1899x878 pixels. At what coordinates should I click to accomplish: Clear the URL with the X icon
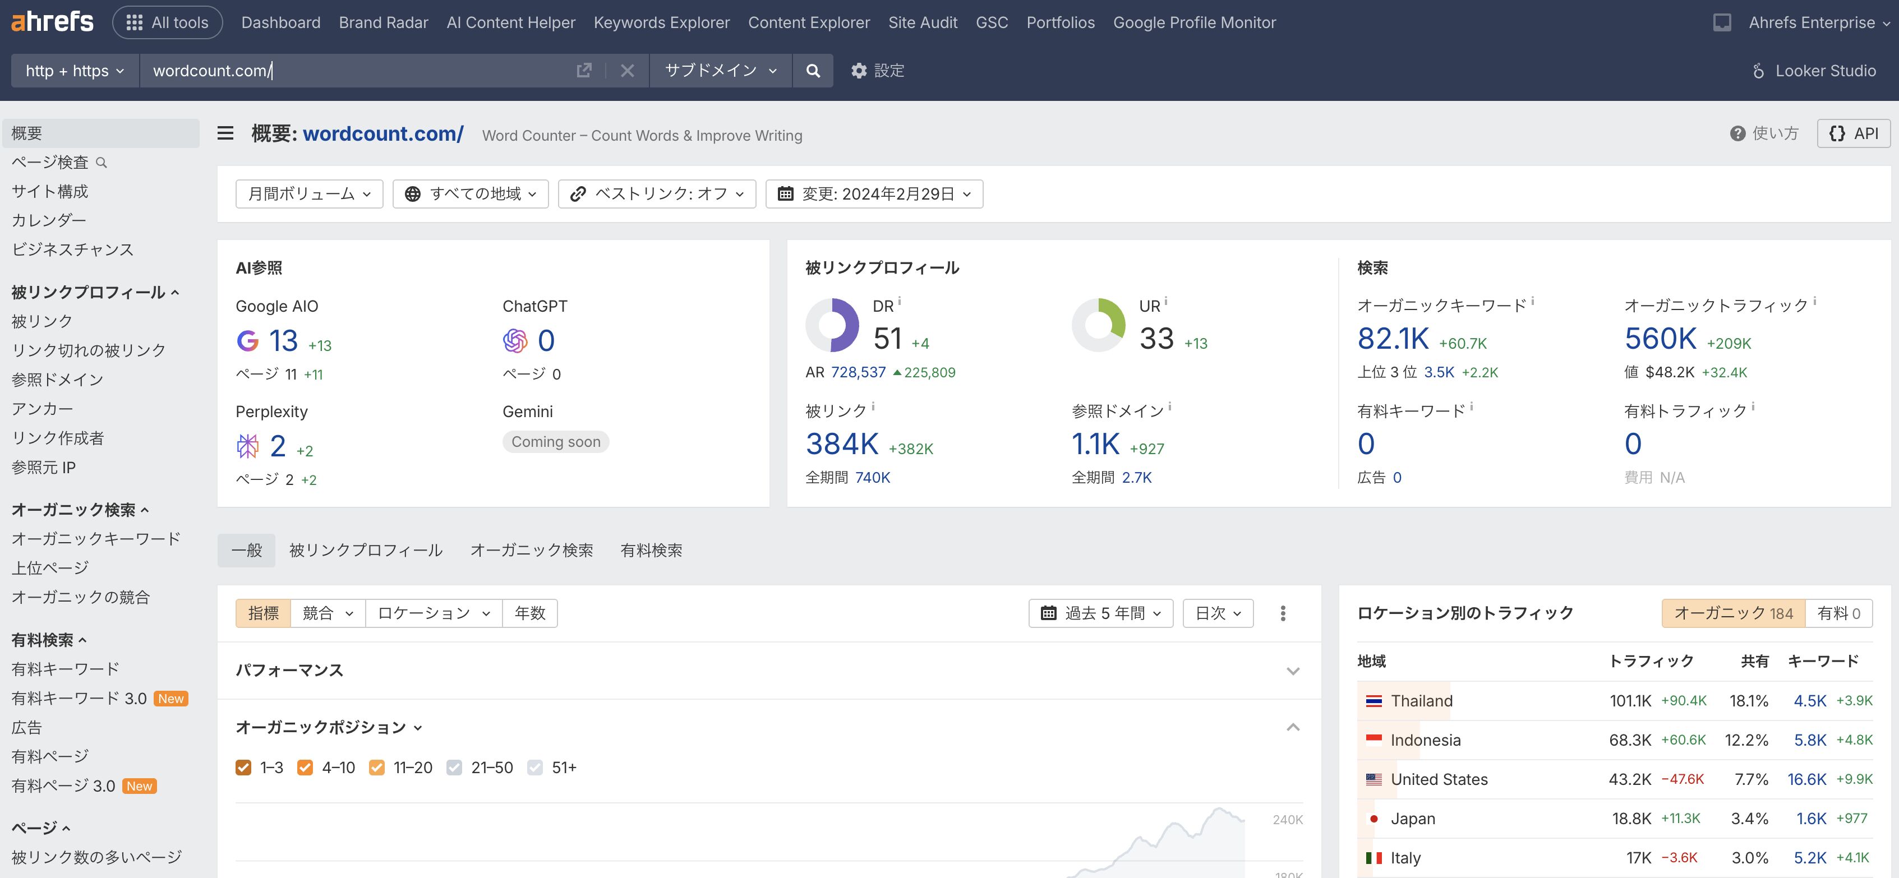(626, 71)
